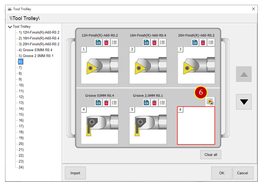Delete tool Groove 2.0MM R0.1 with trash icon

tap(154, 103)
